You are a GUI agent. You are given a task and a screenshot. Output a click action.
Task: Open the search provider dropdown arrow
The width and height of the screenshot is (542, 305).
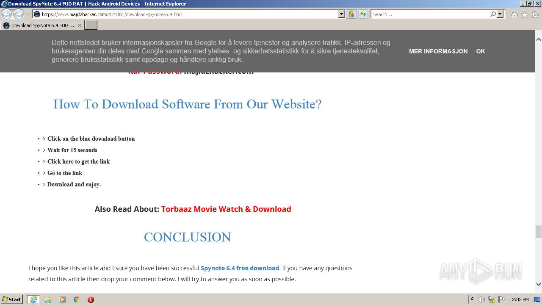click(x=500, y=14)
